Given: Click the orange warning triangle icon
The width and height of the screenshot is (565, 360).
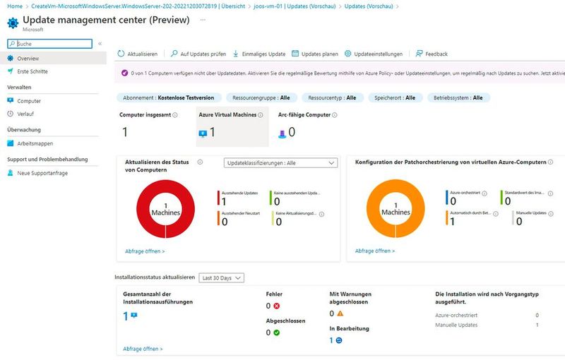Looking at the screenshot, I should coord(340,313).
